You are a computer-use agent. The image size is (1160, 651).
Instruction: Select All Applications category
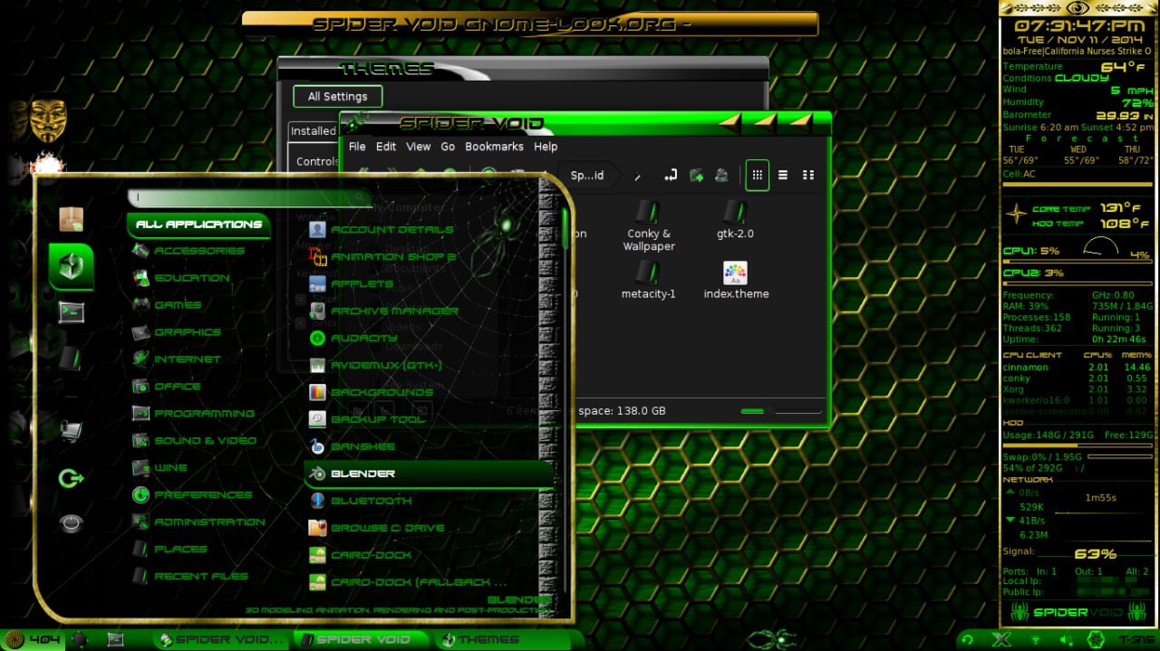[x=198, y=225]
